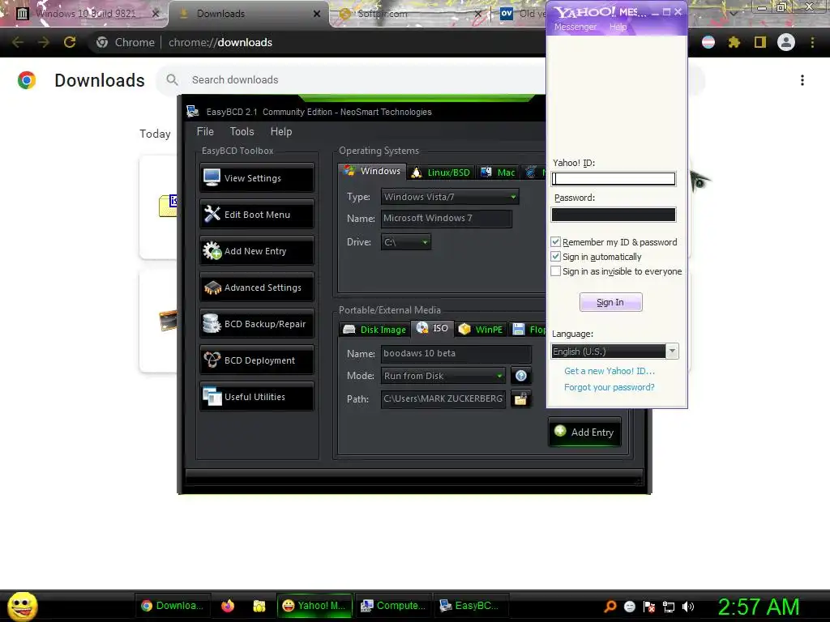Screen dimensions: 830x622
Task: Click the smiley Start button on taskbar
Action: click(x=22, y=606)
